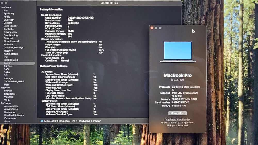Click Condition value Normal
The height and width of the screenshot is (145, 258).
65,61
